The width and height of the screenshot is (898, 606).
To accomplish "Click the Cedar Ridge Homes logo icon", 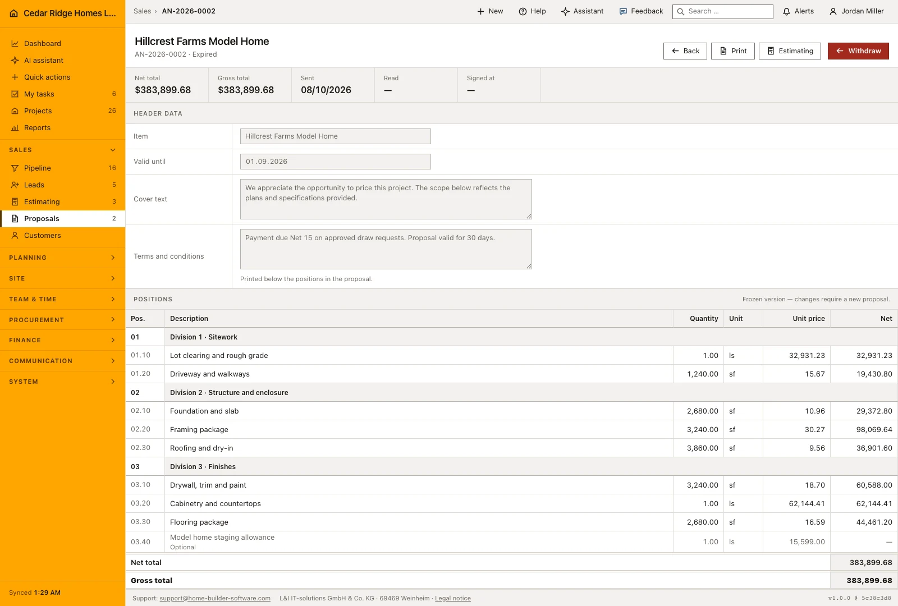I will 14,13.
